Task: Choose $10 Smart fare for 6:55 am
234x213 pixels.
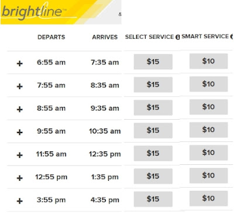Action: click(x=208, y=61)
